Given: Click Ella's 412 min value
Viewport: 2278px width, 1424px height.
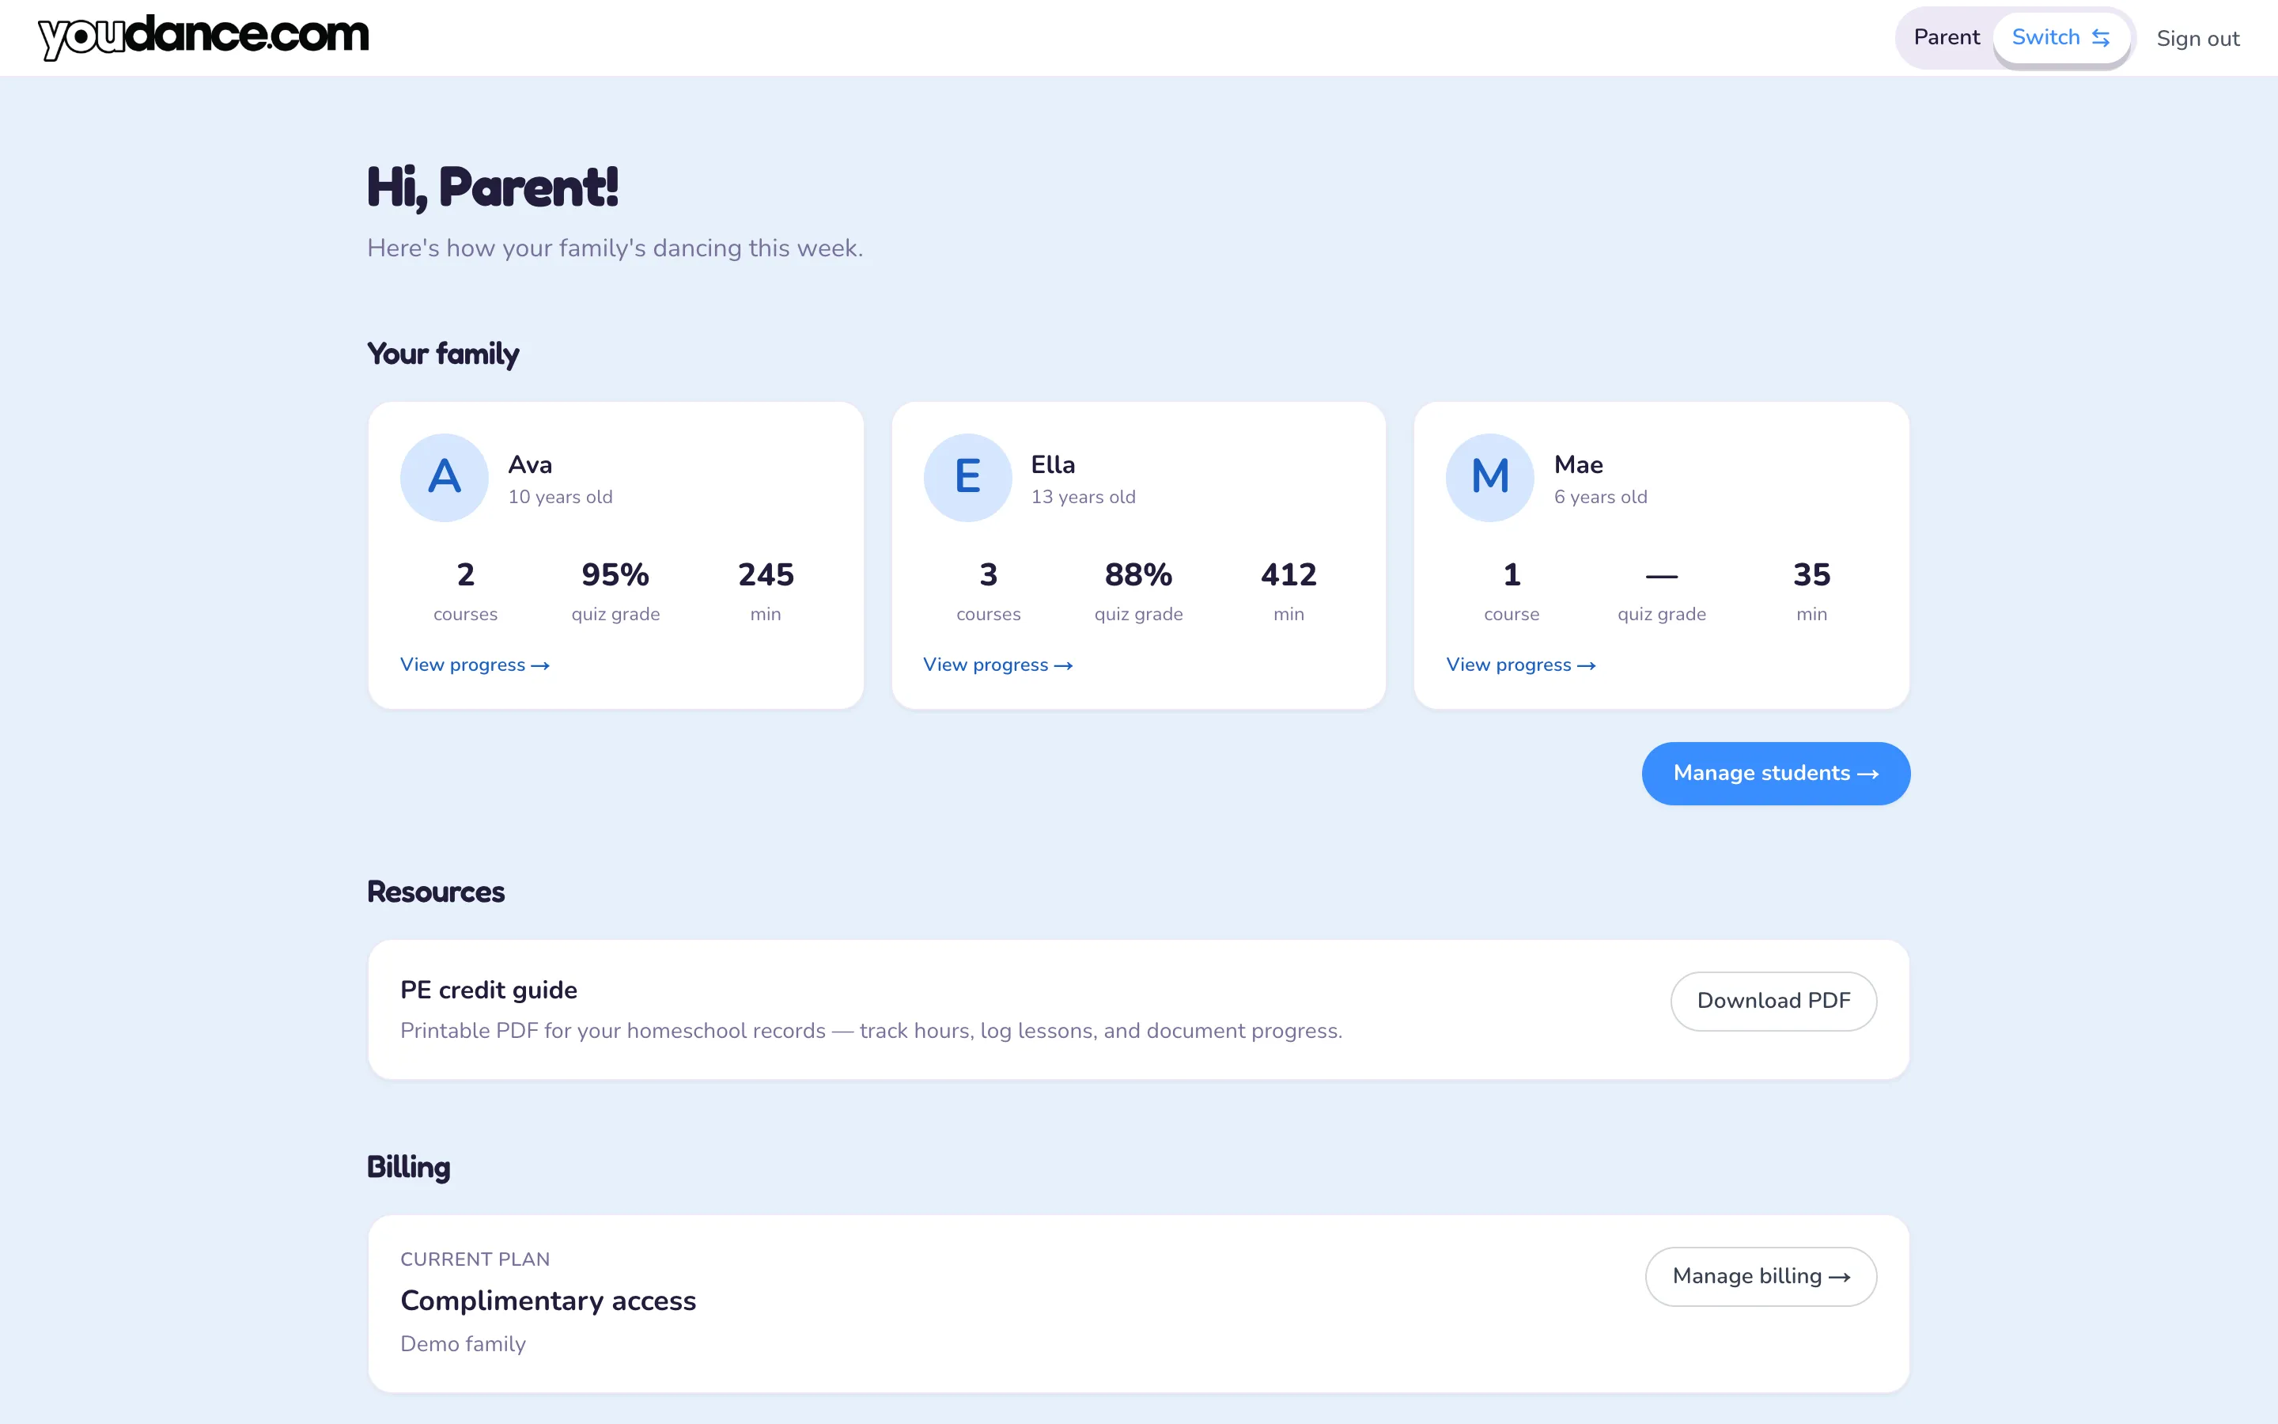Looking at the screenshot, I should pos(1288,574).
